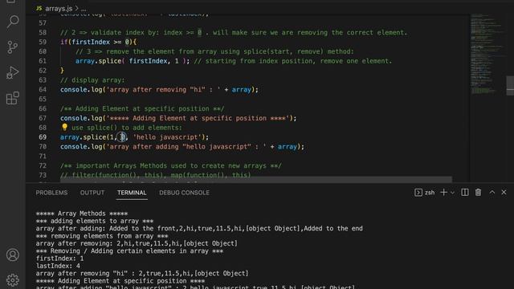Viewport: 514px width, 289px height.
Task: Click console.log on line 67
Action: pyautogui.click(x=81, y=118)
